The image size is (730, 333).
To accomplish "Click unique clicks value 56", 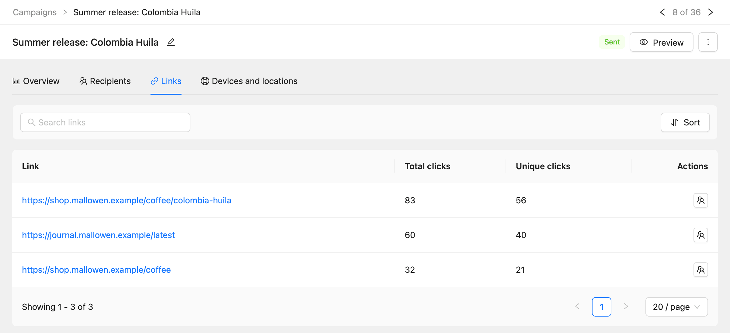I will [521, 200].
